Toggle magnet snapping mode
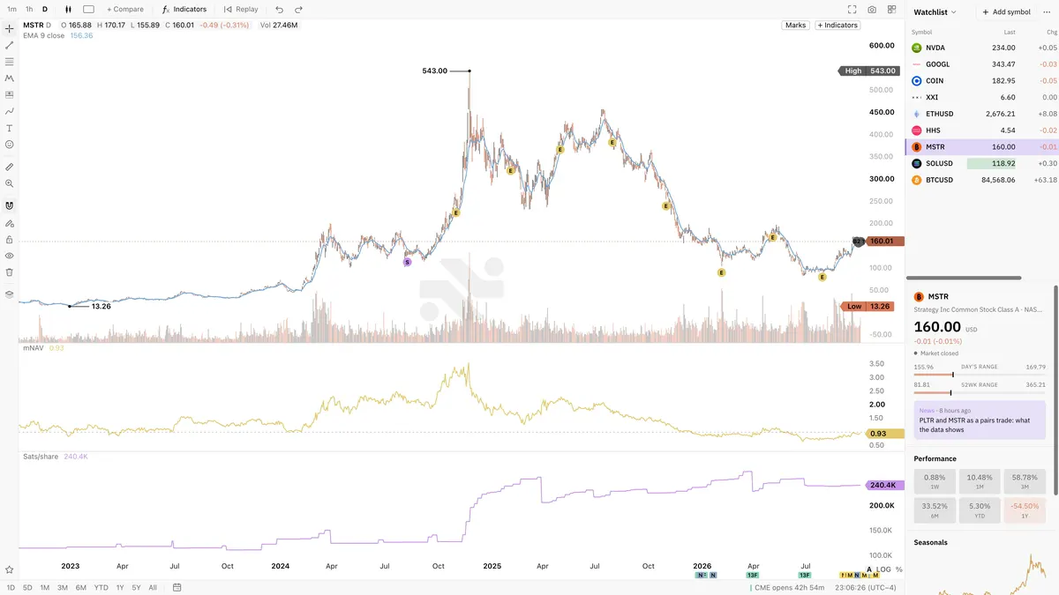Image resolution: width=1059 pixels, height=595 pixels. pos(9,205)
